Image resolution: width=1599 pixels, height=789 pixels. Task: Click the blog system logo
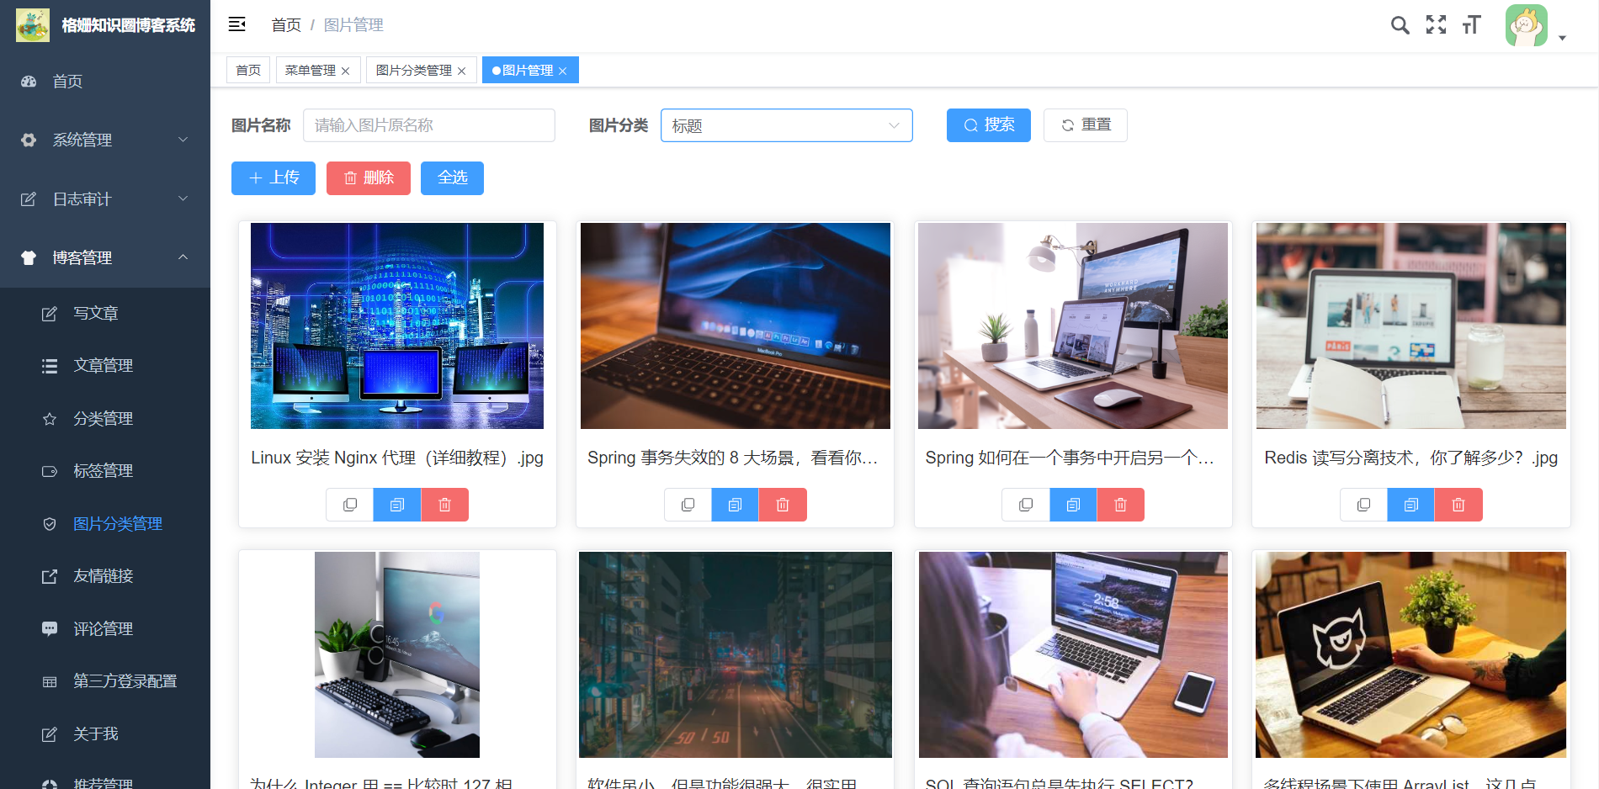click(33, 25)
